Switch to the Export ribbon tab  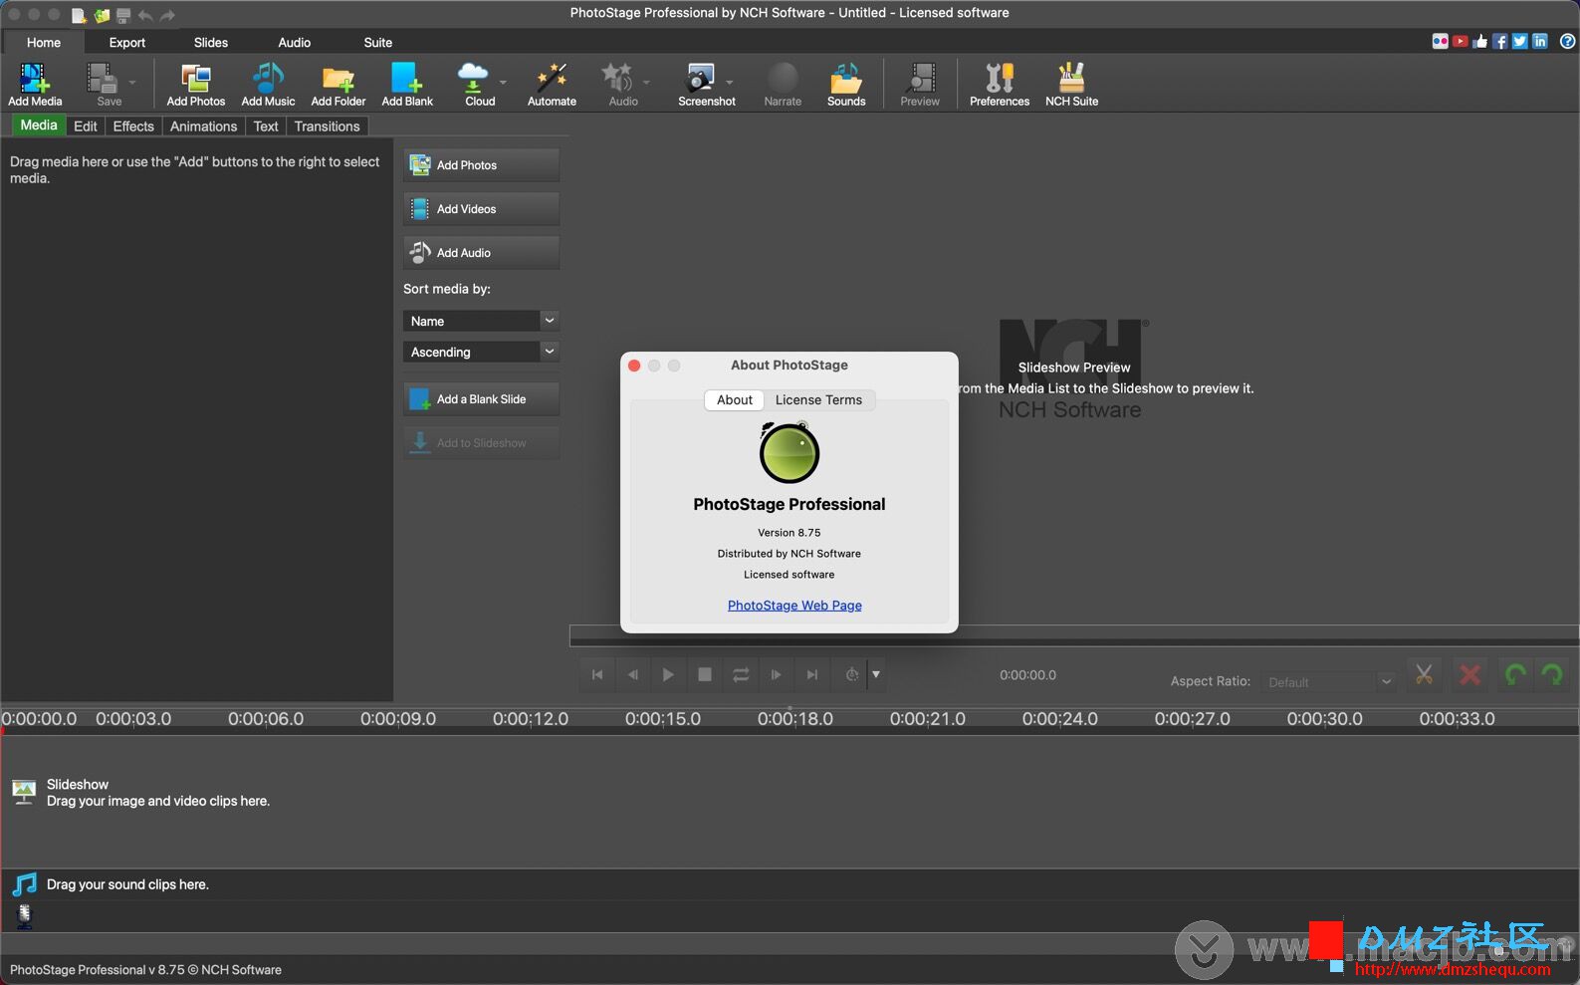(x=127, y=42)
